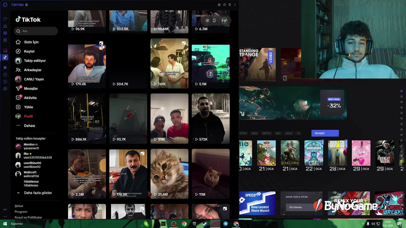Open Steam from the Windows taskbar

pyautogui.click(x=205, y=224)
